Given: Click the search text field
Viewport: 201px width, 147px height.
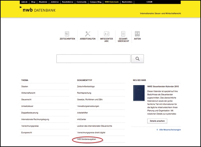Looking at the screenshot, I should tap(93, 59).
